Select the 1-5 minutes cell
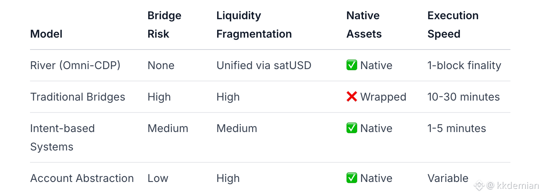Viewport: 542px width, 195px height. click(x=457, y=128)
